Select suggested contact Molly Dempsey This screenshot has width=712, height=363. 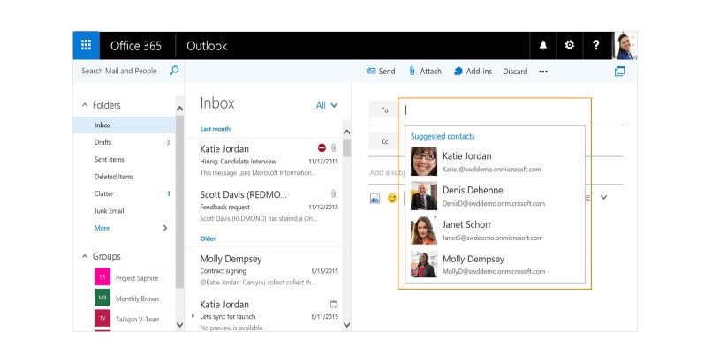495,264
